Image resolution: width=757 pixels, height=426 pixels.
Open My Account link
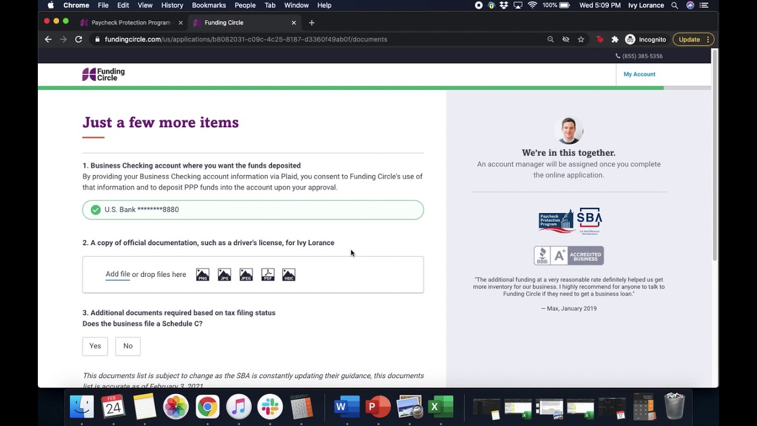[639, 74]
